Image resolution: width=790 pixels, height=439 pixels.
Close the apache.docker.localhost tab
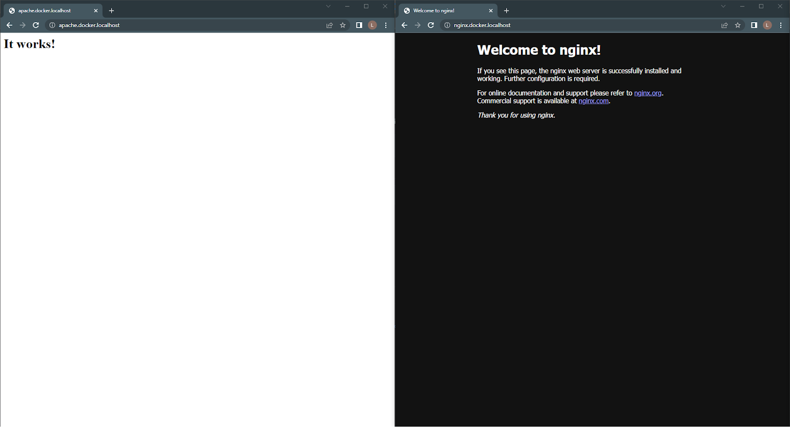[96, 10]
